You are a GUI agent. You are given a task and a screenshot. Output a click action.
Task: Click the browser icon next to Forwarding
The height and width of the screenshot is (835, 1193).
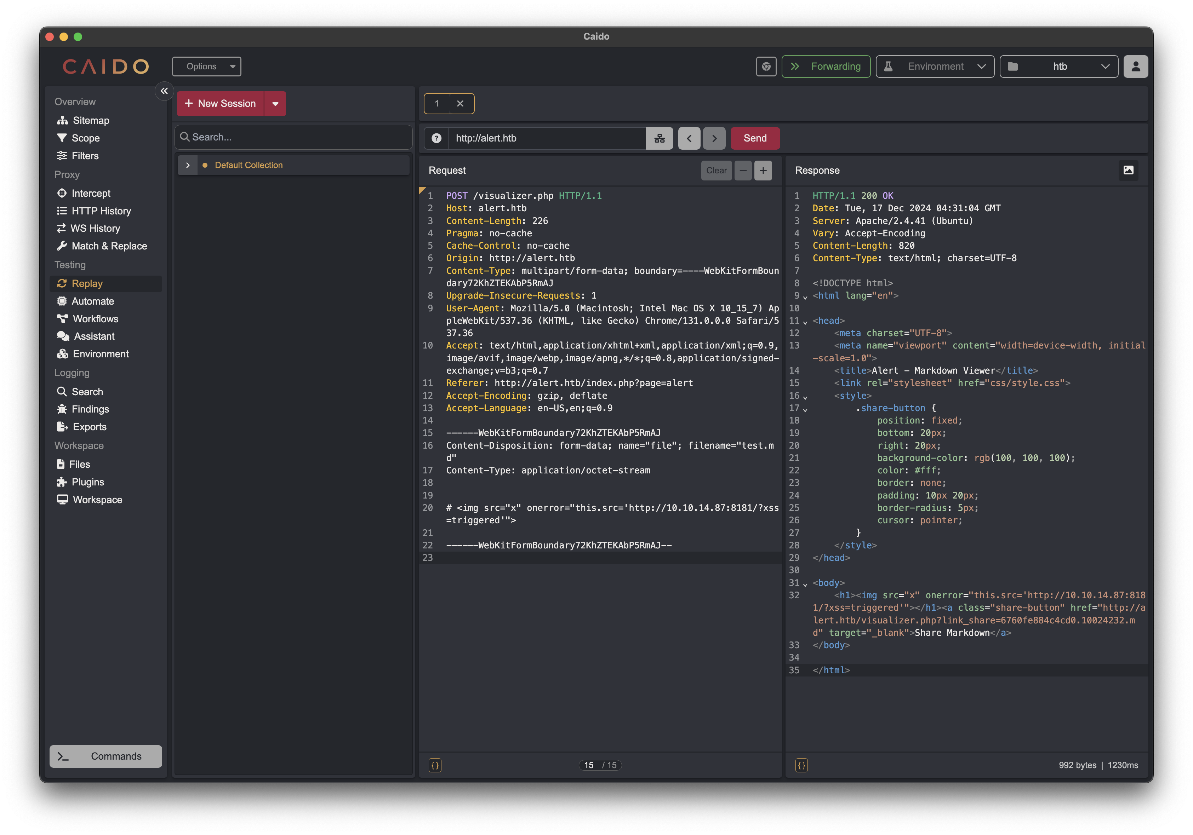(766, 67)
